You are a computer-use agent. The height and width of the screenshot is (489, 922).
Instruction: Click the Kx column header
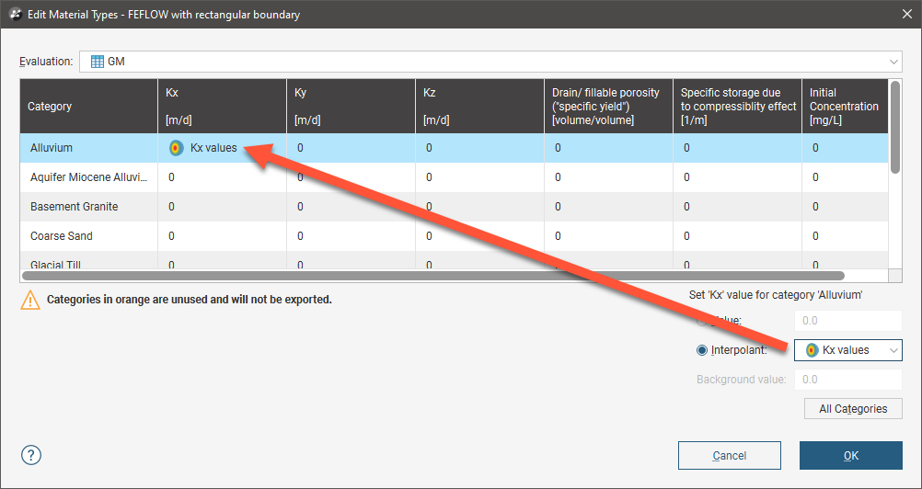222,107
